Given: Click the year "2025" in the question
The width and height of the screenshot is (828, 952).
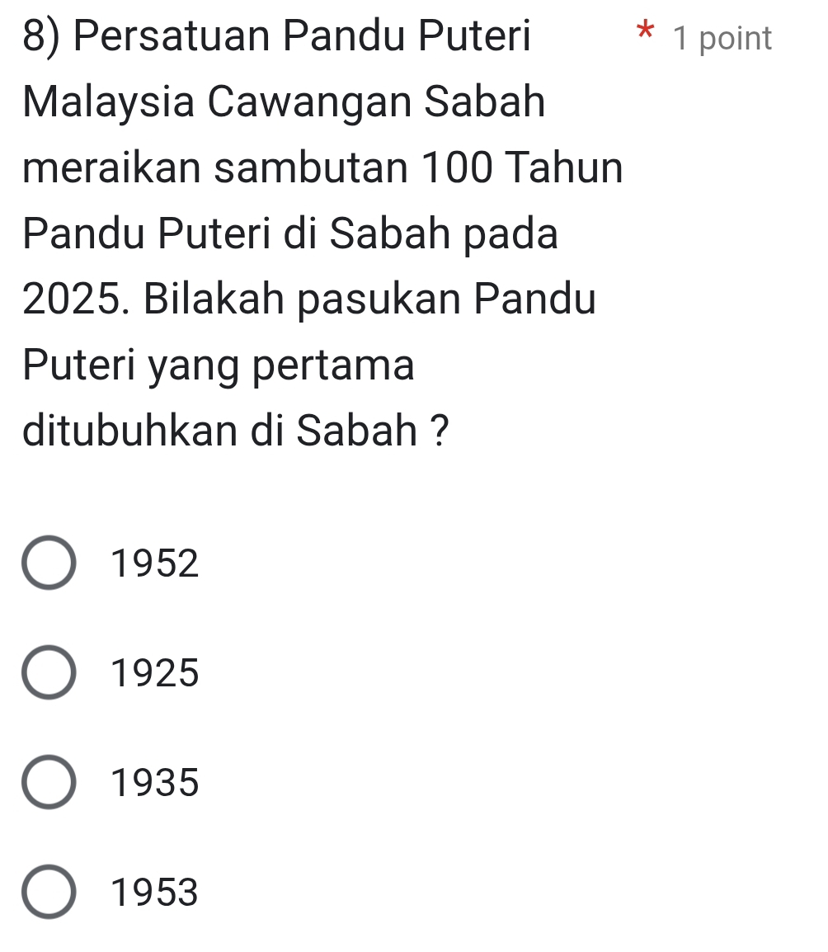Looking at the screenshot, I should (74, 301).
